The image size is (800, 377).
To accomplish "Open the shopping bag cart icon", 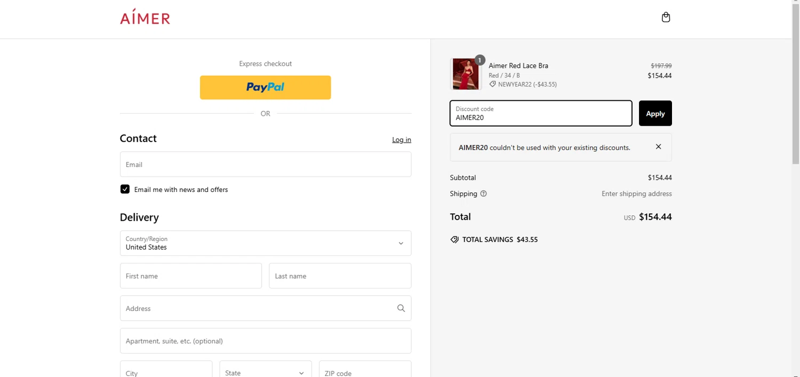I will click(x=666, y=17).
